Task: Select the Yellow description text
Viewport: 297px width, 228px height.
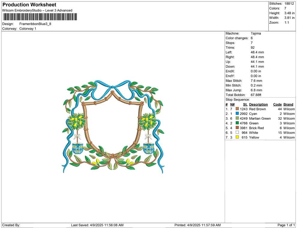Action: [254, 137]
